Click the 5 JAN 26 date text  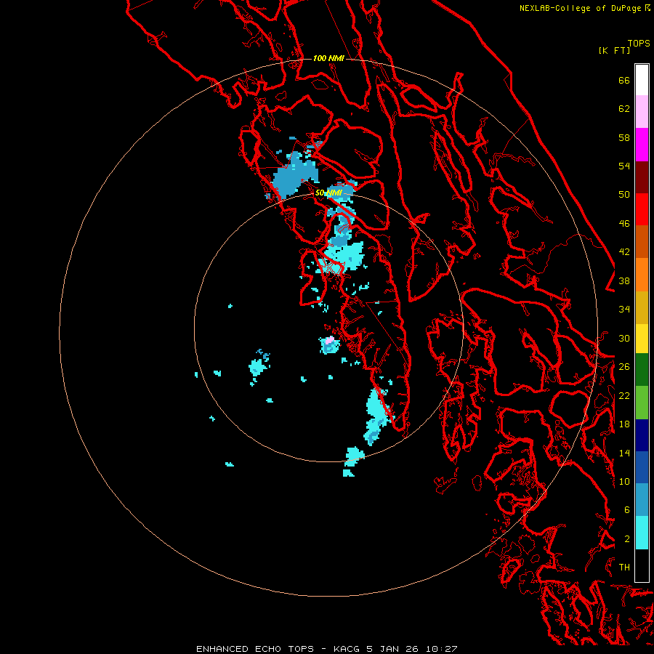(x=392, y=649)
